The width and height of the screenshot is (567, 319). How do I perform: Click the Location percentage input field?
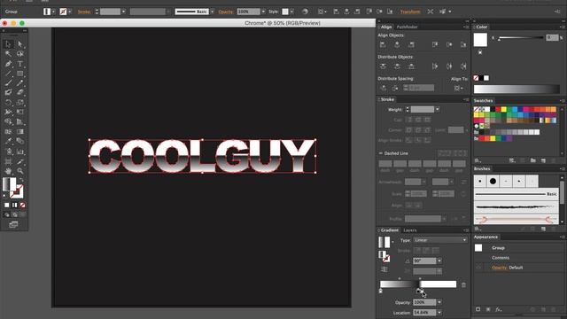coord(425,312)
